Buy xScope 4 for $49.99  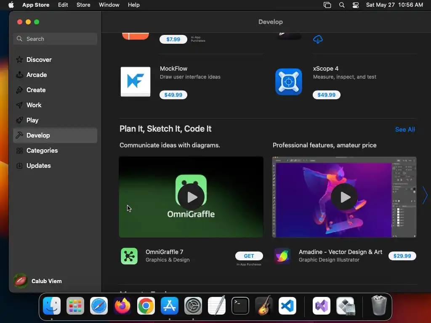click(326, 95)
